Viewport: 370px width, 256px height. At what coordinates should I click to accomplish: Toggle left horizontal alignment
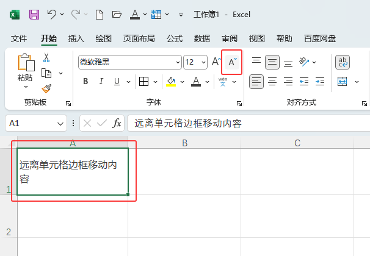click(256, 82)
